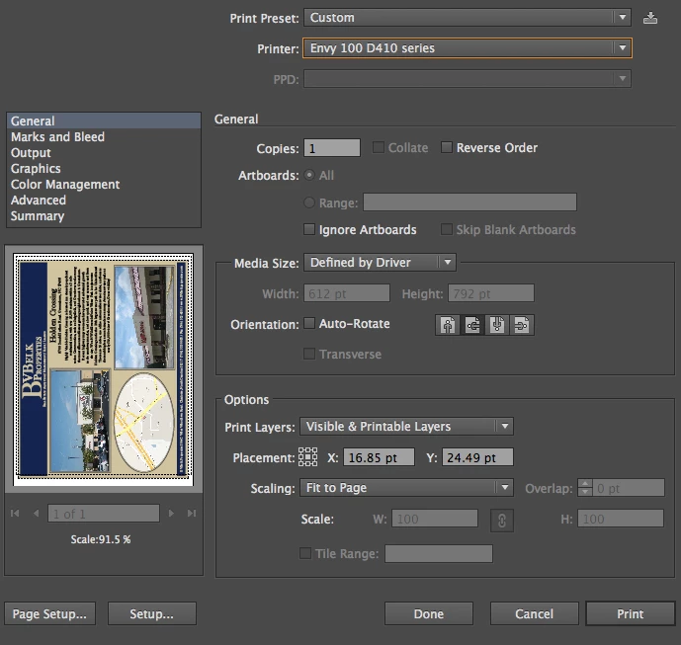Toggle the constrain proportions link icon
Screen dimensions: 681x645
[x=502, y=520]
